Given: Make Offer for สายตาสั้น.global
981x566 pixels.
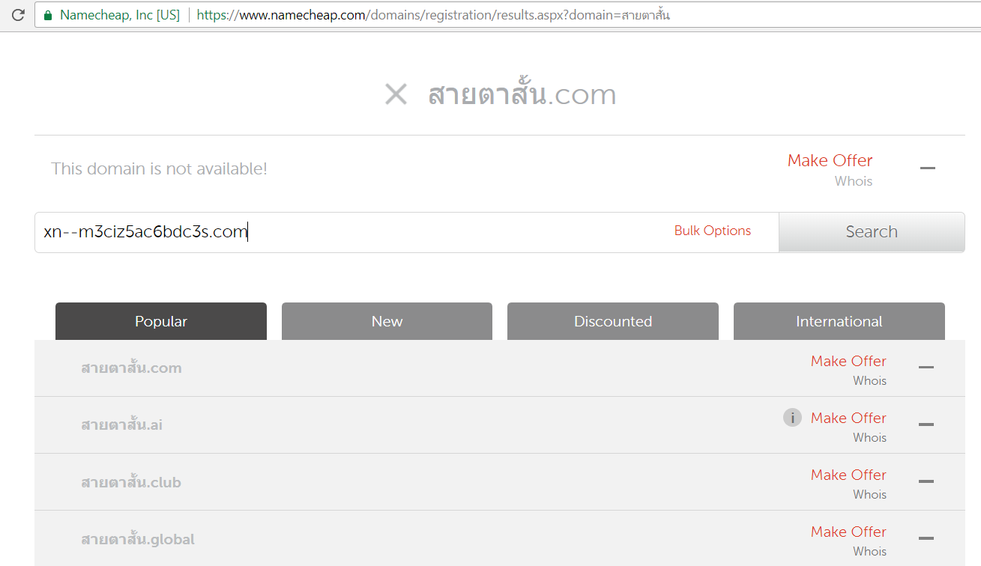Looking at the screenshot, I should click(x=848, y=532).
